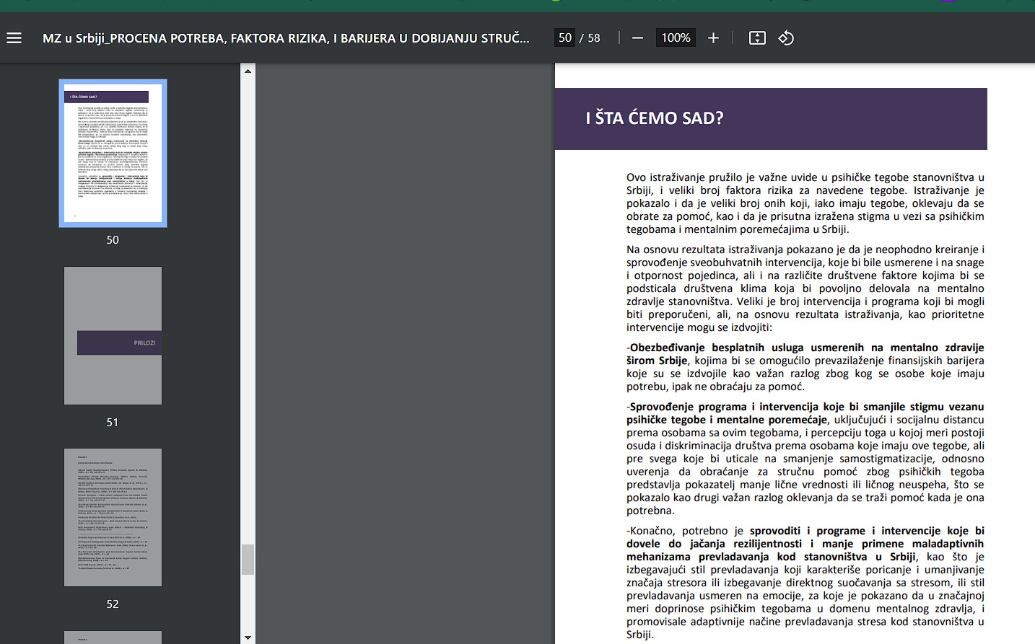Click the paragraph starting 'Ovo istraživanje pružilo'
1035x644 pixels.
[x=805, y=203]
